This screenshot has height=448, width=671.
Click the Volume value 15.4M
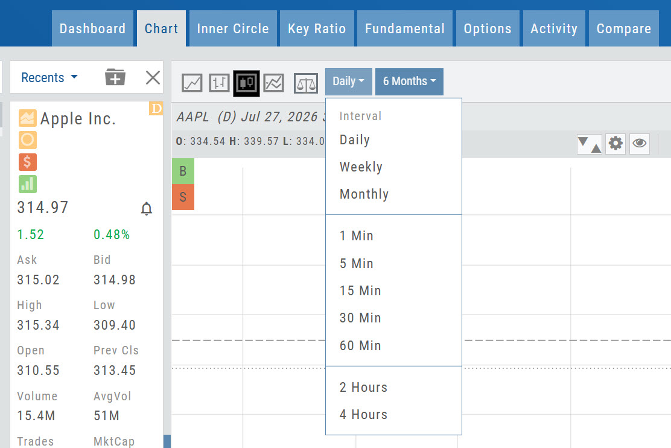[36, 416]
